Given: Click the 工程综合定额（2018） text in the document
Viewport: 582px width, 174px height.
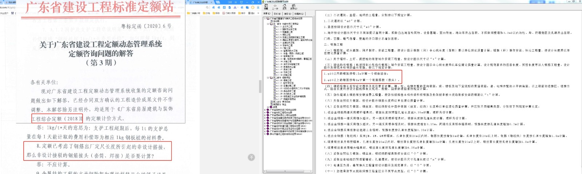Looking at the screenshot, I should (x=57, y=118).
